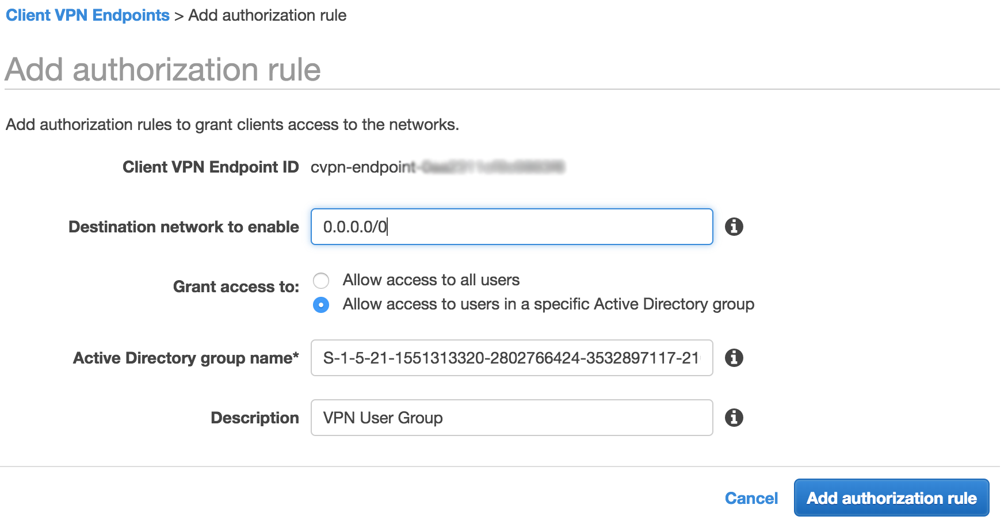Click the info icon beside Description field
The image size is (1008, 520).
(735, 418)
